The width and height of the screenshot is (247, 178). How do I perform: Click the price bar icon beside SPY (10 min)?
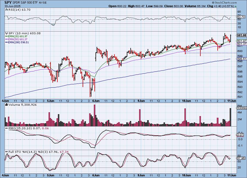pyautogui.click(x=7, y=33)
